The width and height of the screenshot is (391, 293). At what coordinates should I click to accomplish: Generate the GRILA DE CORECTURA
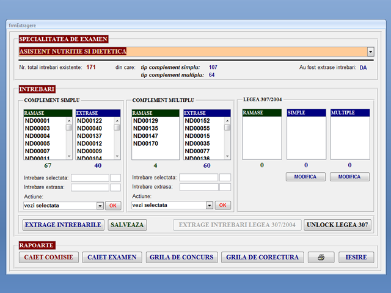click(262, 258)
